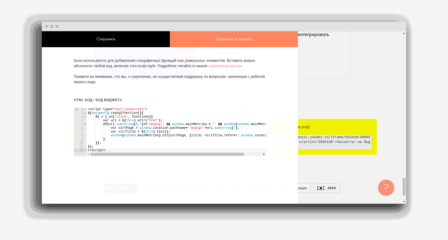
Task: Click the code editor's horizontal scrollbar thumb
Action: 167,154
